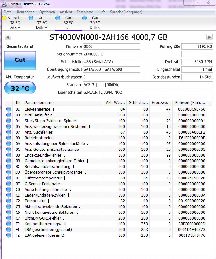This screenshot has width=216, height=259.
Task: Click status orb of UltraDMA-CRC-Fehler row
Action: (9, 218)
